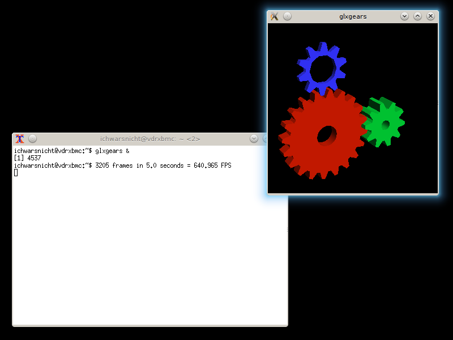Click the blue gear in glxgears

coord(322,68)
